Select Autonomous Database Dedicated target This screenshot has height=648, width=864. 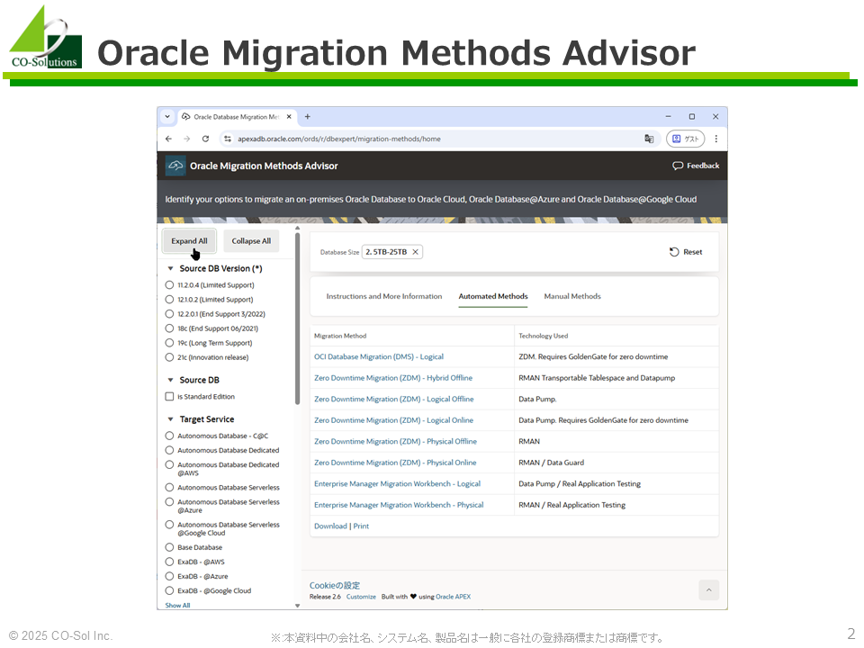click(170, 450)
